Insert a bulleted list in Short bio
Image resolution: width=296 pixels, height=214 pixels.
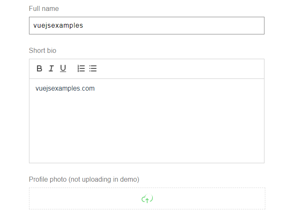93,68
